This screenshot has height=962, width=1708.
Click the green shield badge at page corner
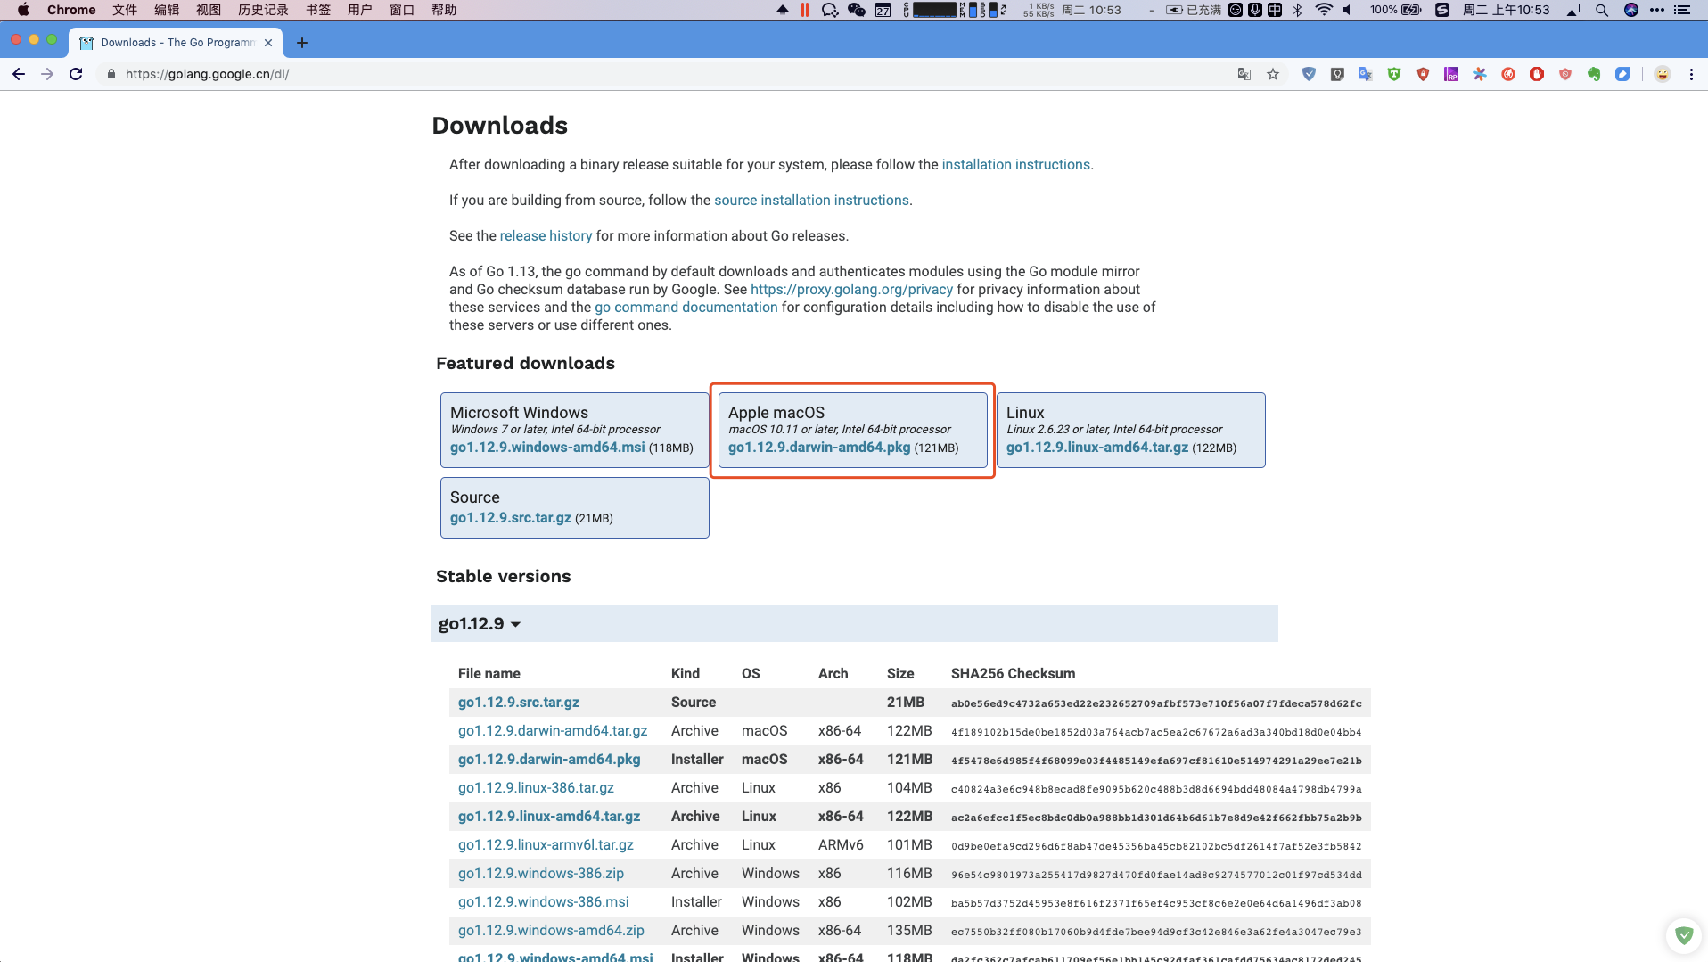1683,935
